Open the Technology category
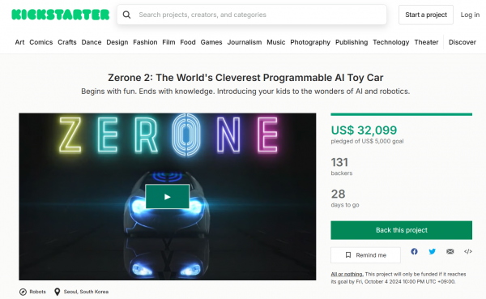486x299 pixels. pos(391,42)
